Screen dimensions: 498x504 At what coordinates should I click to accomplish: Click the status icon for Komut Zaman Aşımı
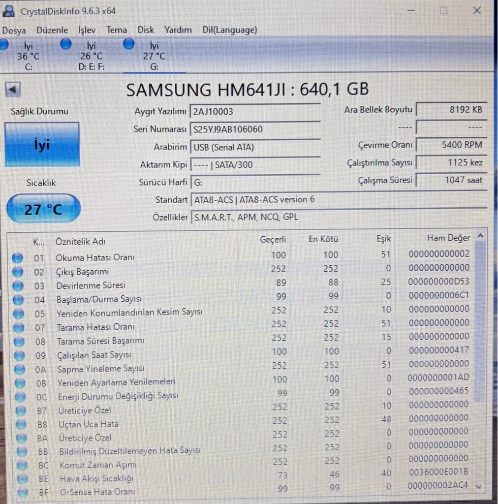point(22,465)
